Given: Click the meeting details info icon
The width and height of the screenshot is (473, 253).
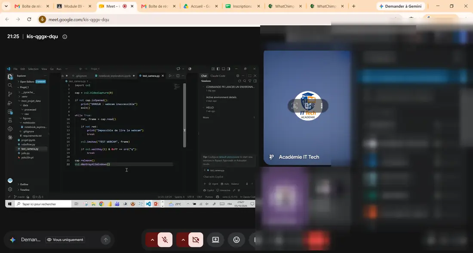Looking at the screenshot, I should coord(64,37).
